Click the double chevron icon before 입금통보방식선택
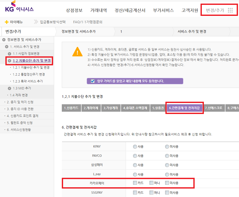 pos(36,22)
